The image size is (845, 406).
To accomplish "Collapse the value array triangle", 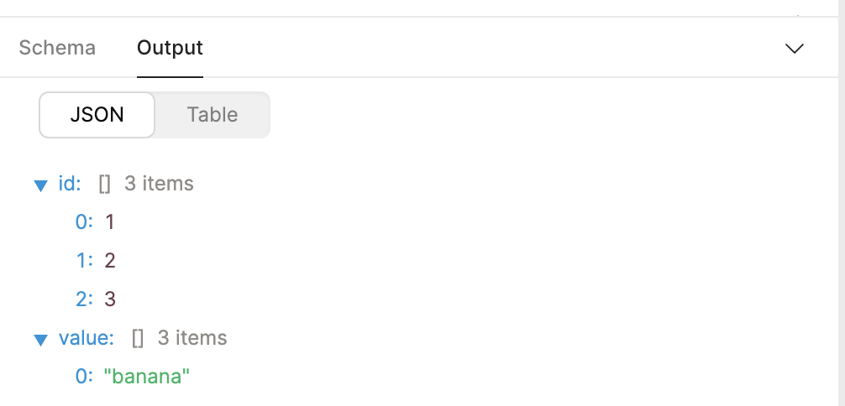I will click(40, 340).
